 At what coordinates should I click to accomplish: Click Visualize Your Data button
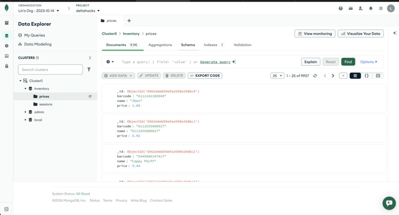click(360, 34)
